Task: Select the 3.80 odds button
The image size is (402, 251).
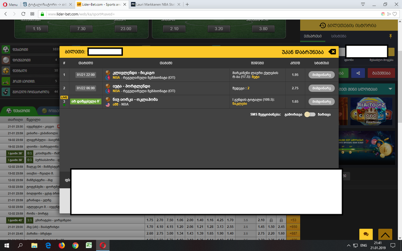Action: coord(263,29)
